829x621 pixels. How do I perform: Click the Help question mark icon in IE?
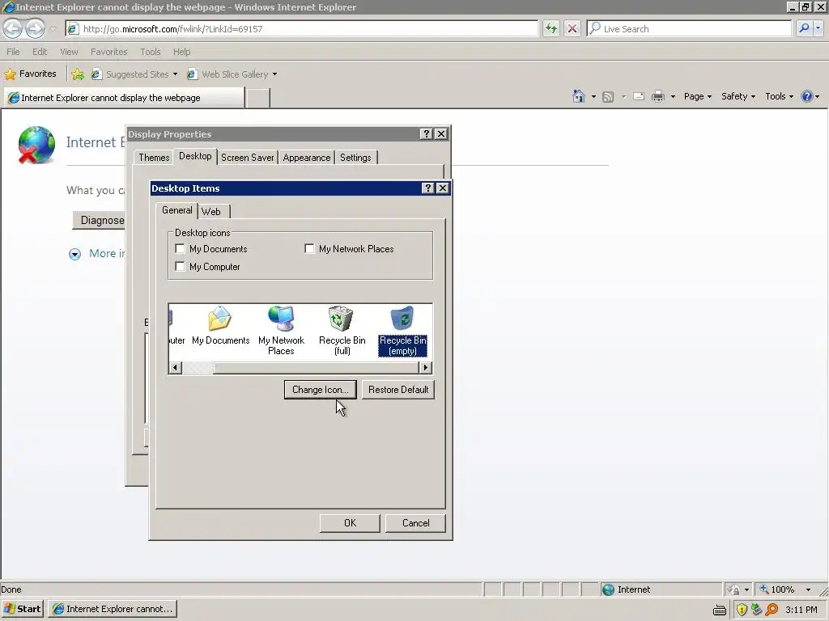coord(807,96)
